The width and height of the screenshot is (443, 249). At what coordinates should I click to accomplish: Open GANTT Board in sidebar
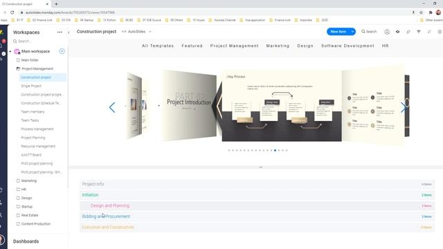click(x=31, y=155)
